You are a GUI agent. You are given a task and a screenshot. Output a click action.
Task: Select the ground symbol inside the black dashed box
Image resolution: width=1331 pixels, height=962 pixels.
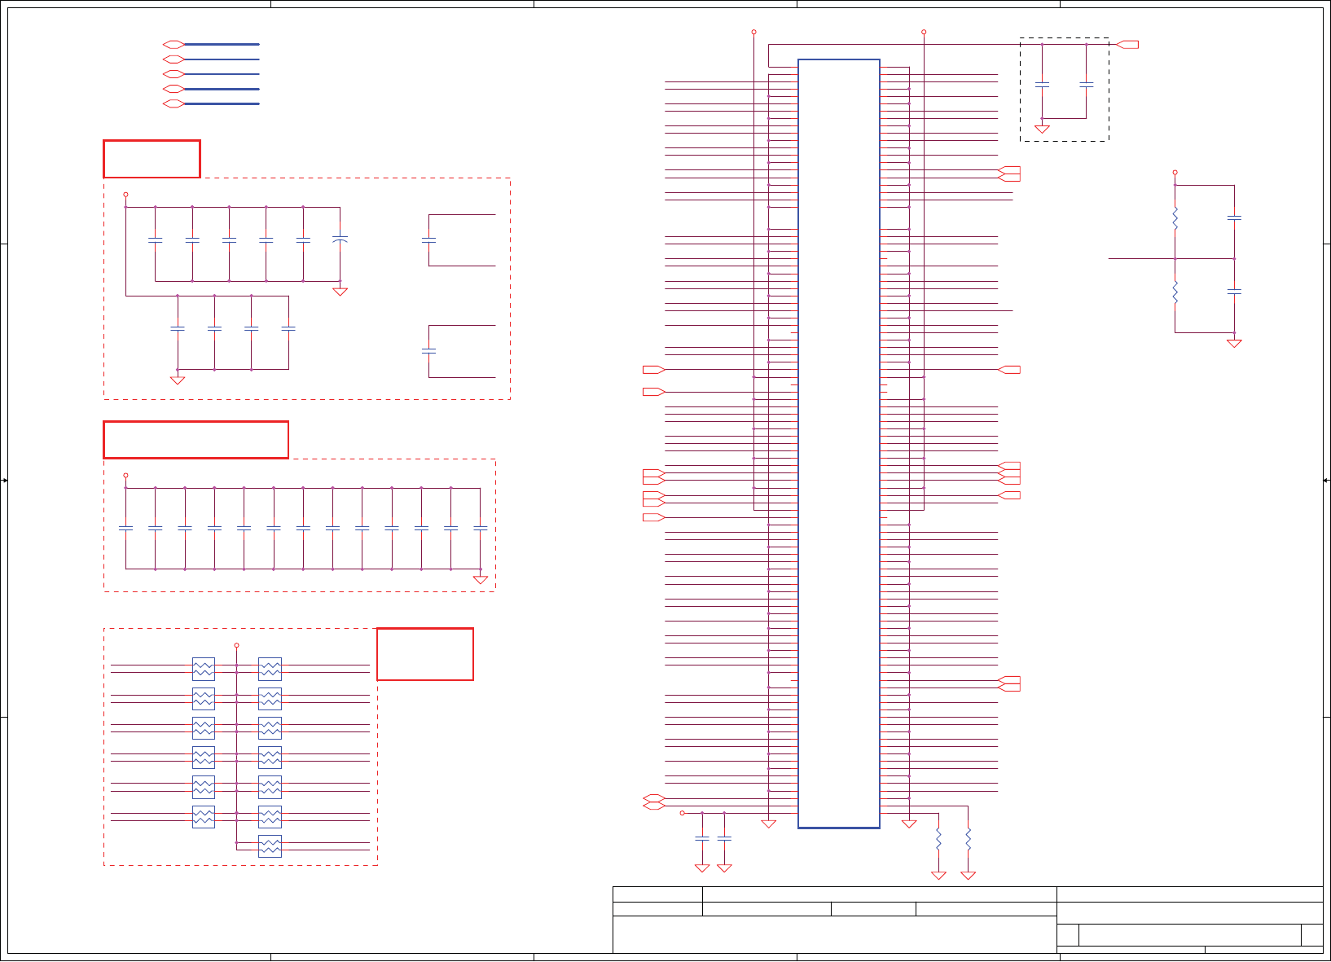[x=1042, y=129]
